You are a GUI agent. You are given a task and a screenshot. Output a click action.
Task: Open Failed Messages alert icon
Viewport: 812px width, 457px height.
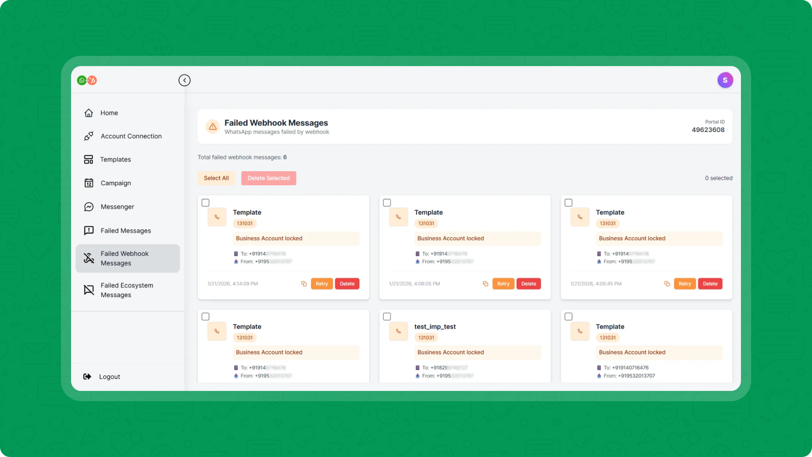tap(89, 231)
